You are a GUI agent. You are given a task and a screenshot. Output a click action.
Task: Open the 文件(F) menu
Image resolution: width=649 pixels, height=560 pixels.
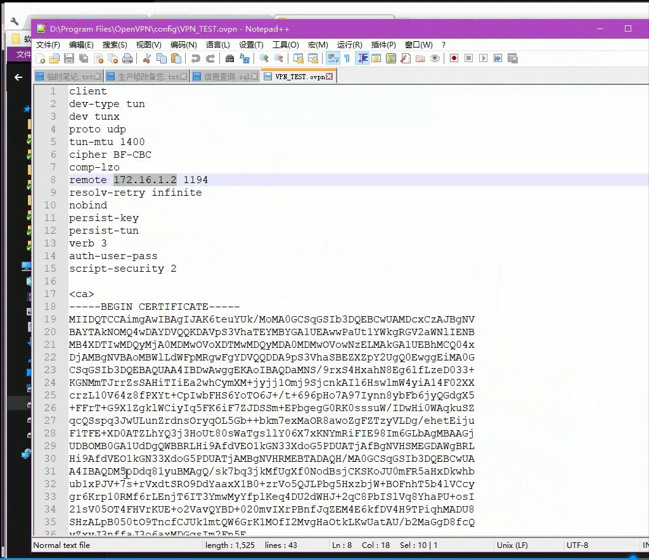[48, 45]
